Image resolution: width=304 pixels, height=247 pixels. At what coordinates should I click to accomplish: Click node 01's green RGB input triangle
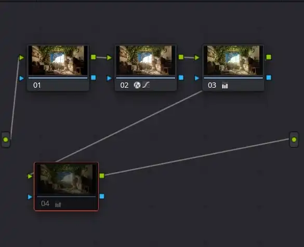(x=21, y=58)
